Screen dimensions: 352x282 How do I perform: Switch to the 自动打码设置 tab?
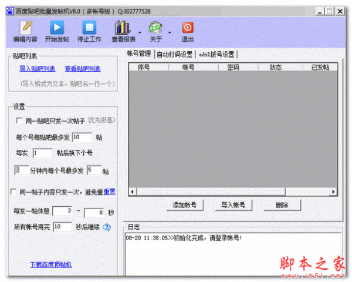tap(175, 55)
